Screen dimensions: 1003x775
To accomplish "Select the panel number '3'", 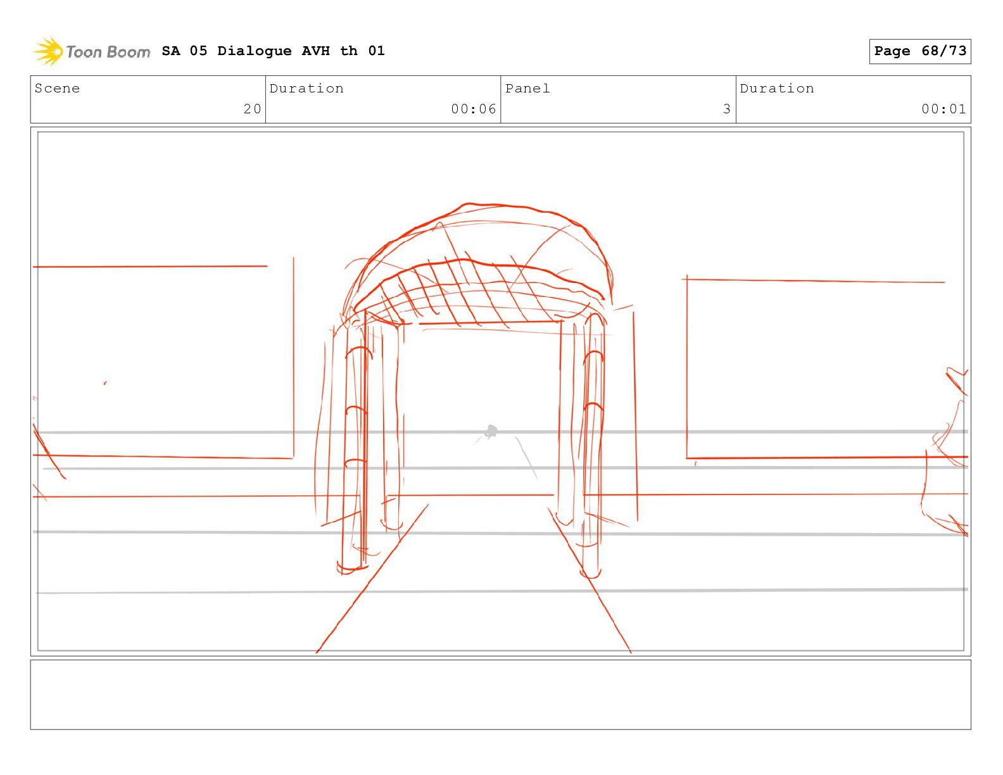I will [727, 109].
